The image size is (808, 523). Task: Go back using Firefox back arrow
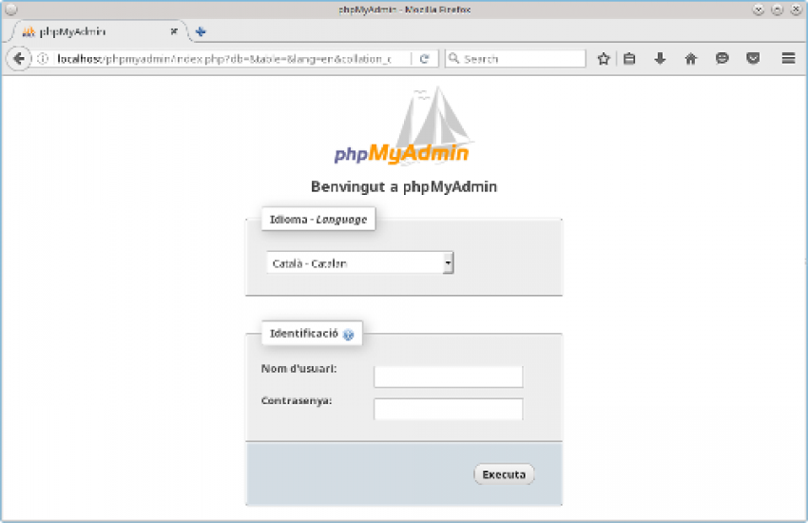click(19, 59)
